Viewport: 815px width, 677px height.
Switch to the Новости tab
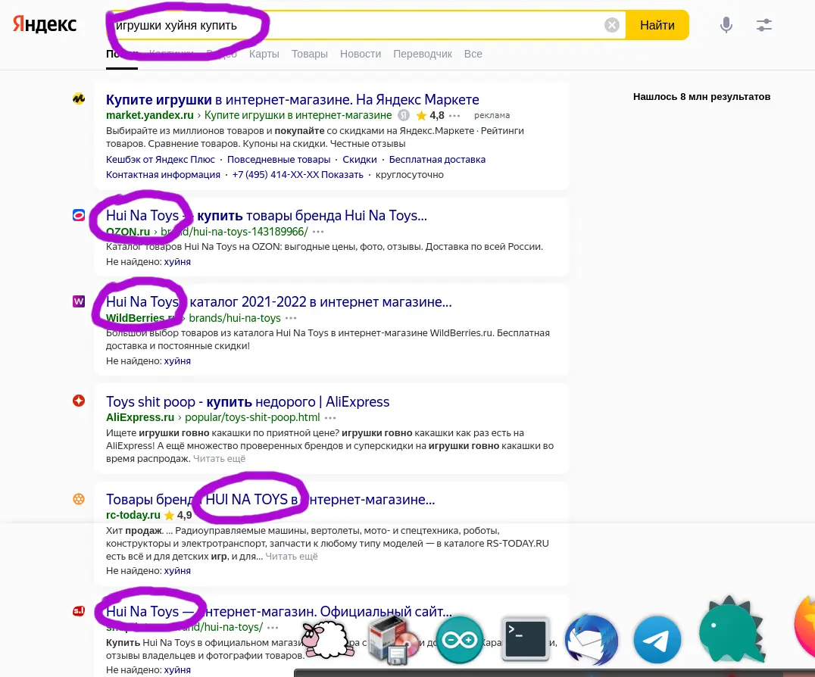361,54
